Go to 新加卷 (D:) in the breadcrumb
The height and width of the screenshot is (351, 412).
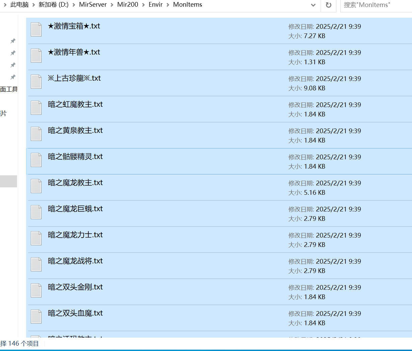pyautogui.click(x=54, y=5)
